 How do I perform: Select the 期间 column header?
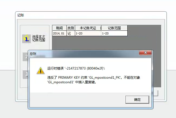point(59,28)
